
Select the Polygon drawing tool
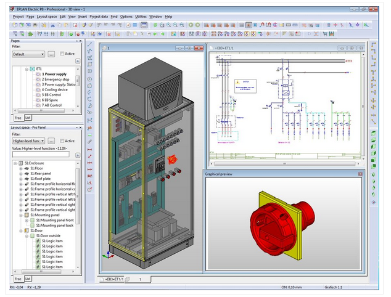pyautogui.click(x=89, y=58)
